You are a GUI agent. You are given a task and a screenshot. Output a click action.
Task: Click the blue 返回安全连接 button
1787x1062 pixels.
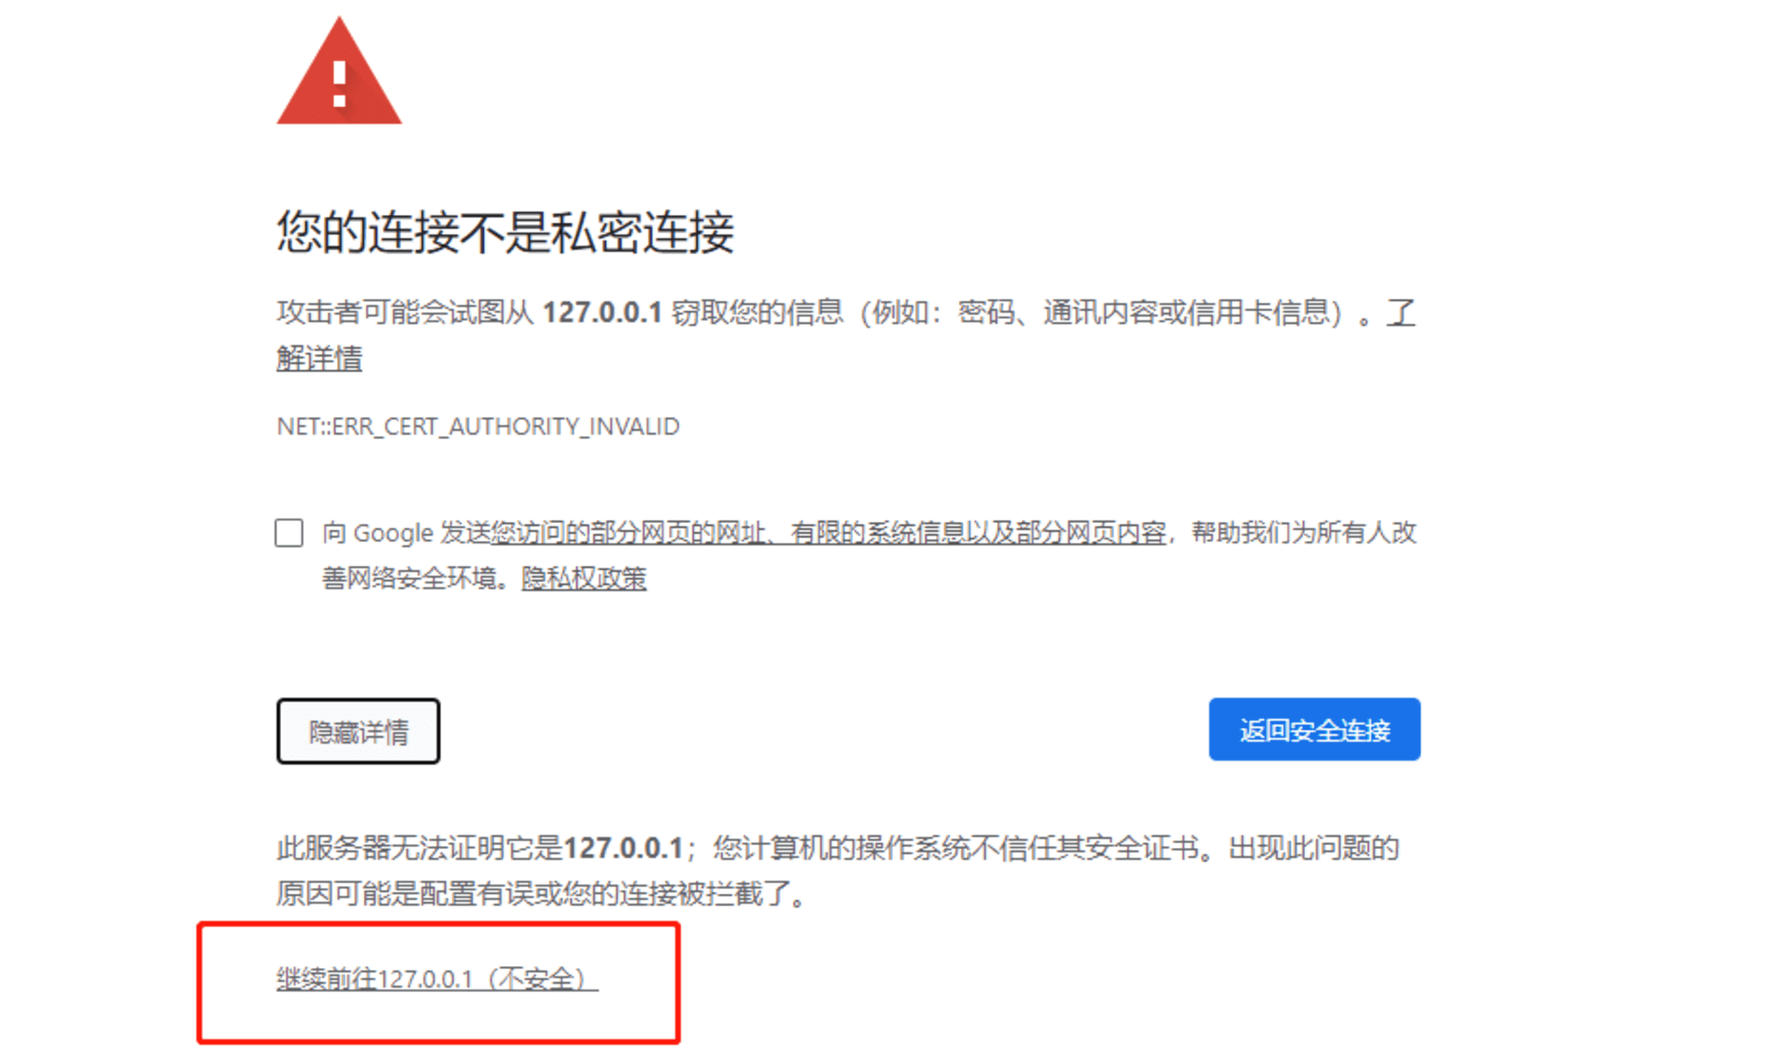click(x=1314, y=730)
